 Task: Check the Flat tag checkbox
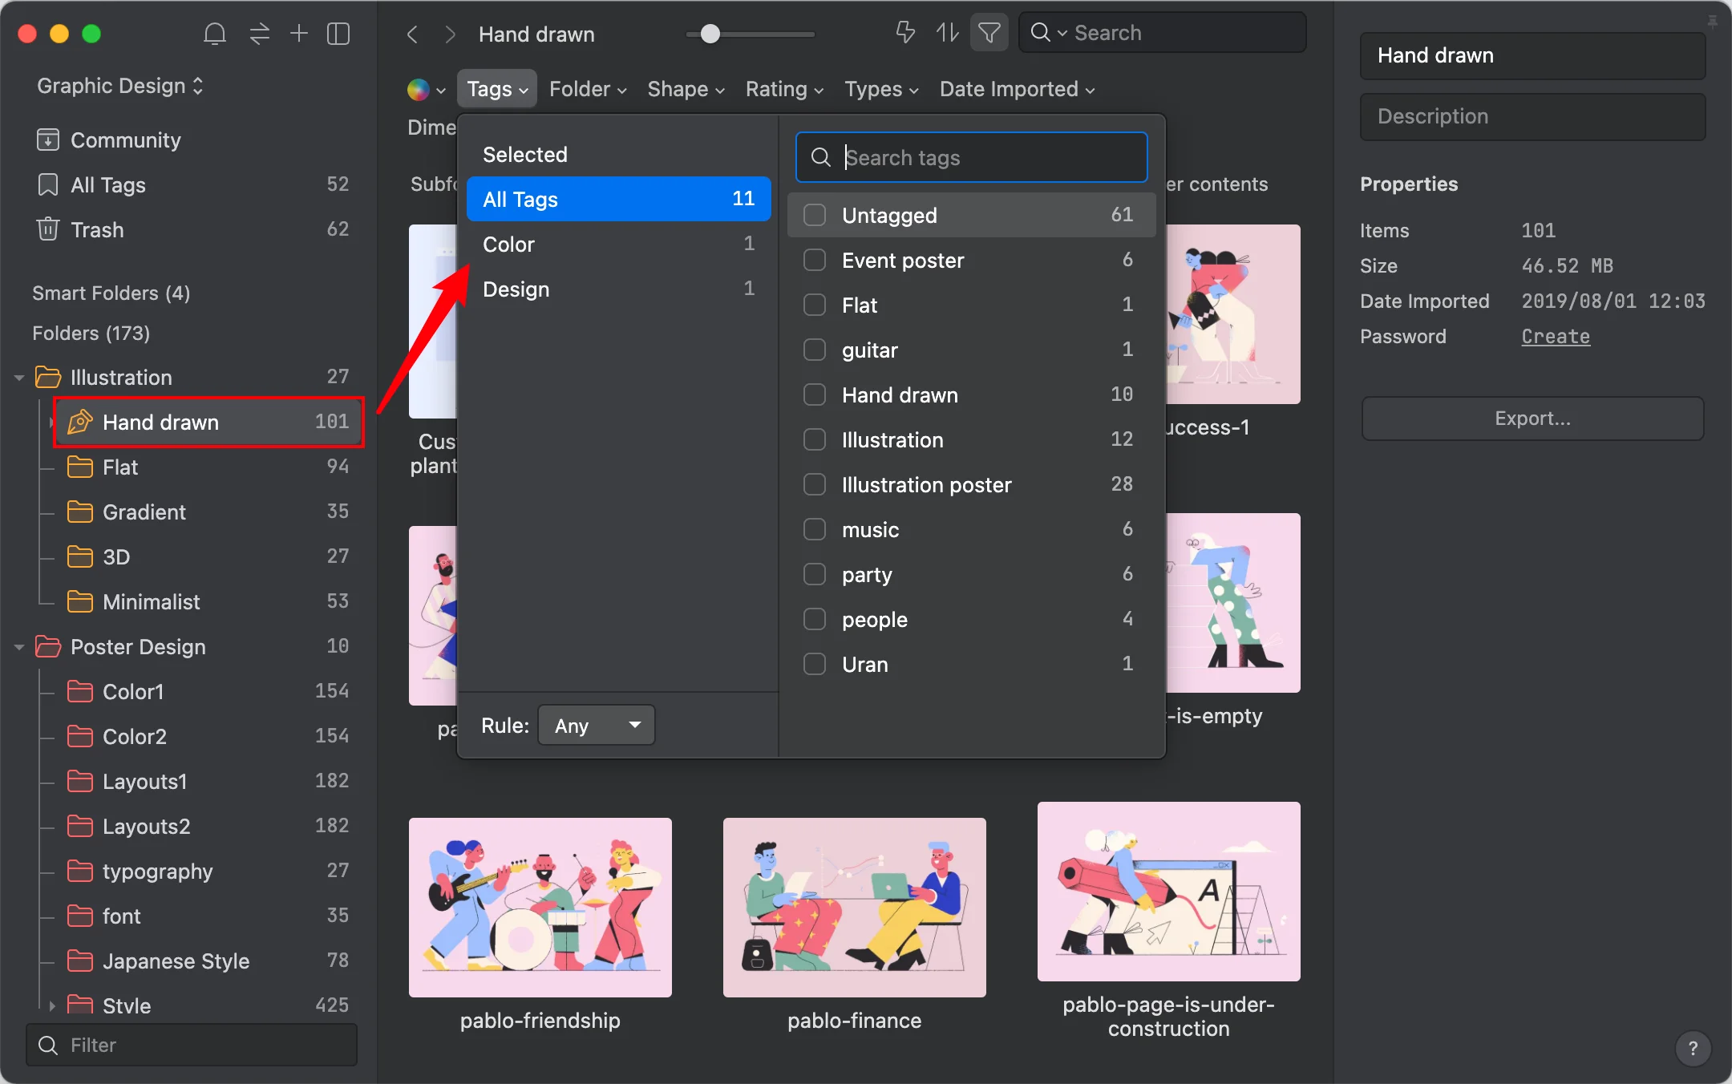click(815, 305)
